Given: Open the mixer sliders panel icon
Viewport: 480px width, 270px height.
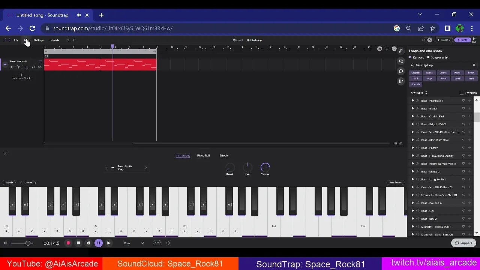Looking at the screenshot, I should click(401, 81).
